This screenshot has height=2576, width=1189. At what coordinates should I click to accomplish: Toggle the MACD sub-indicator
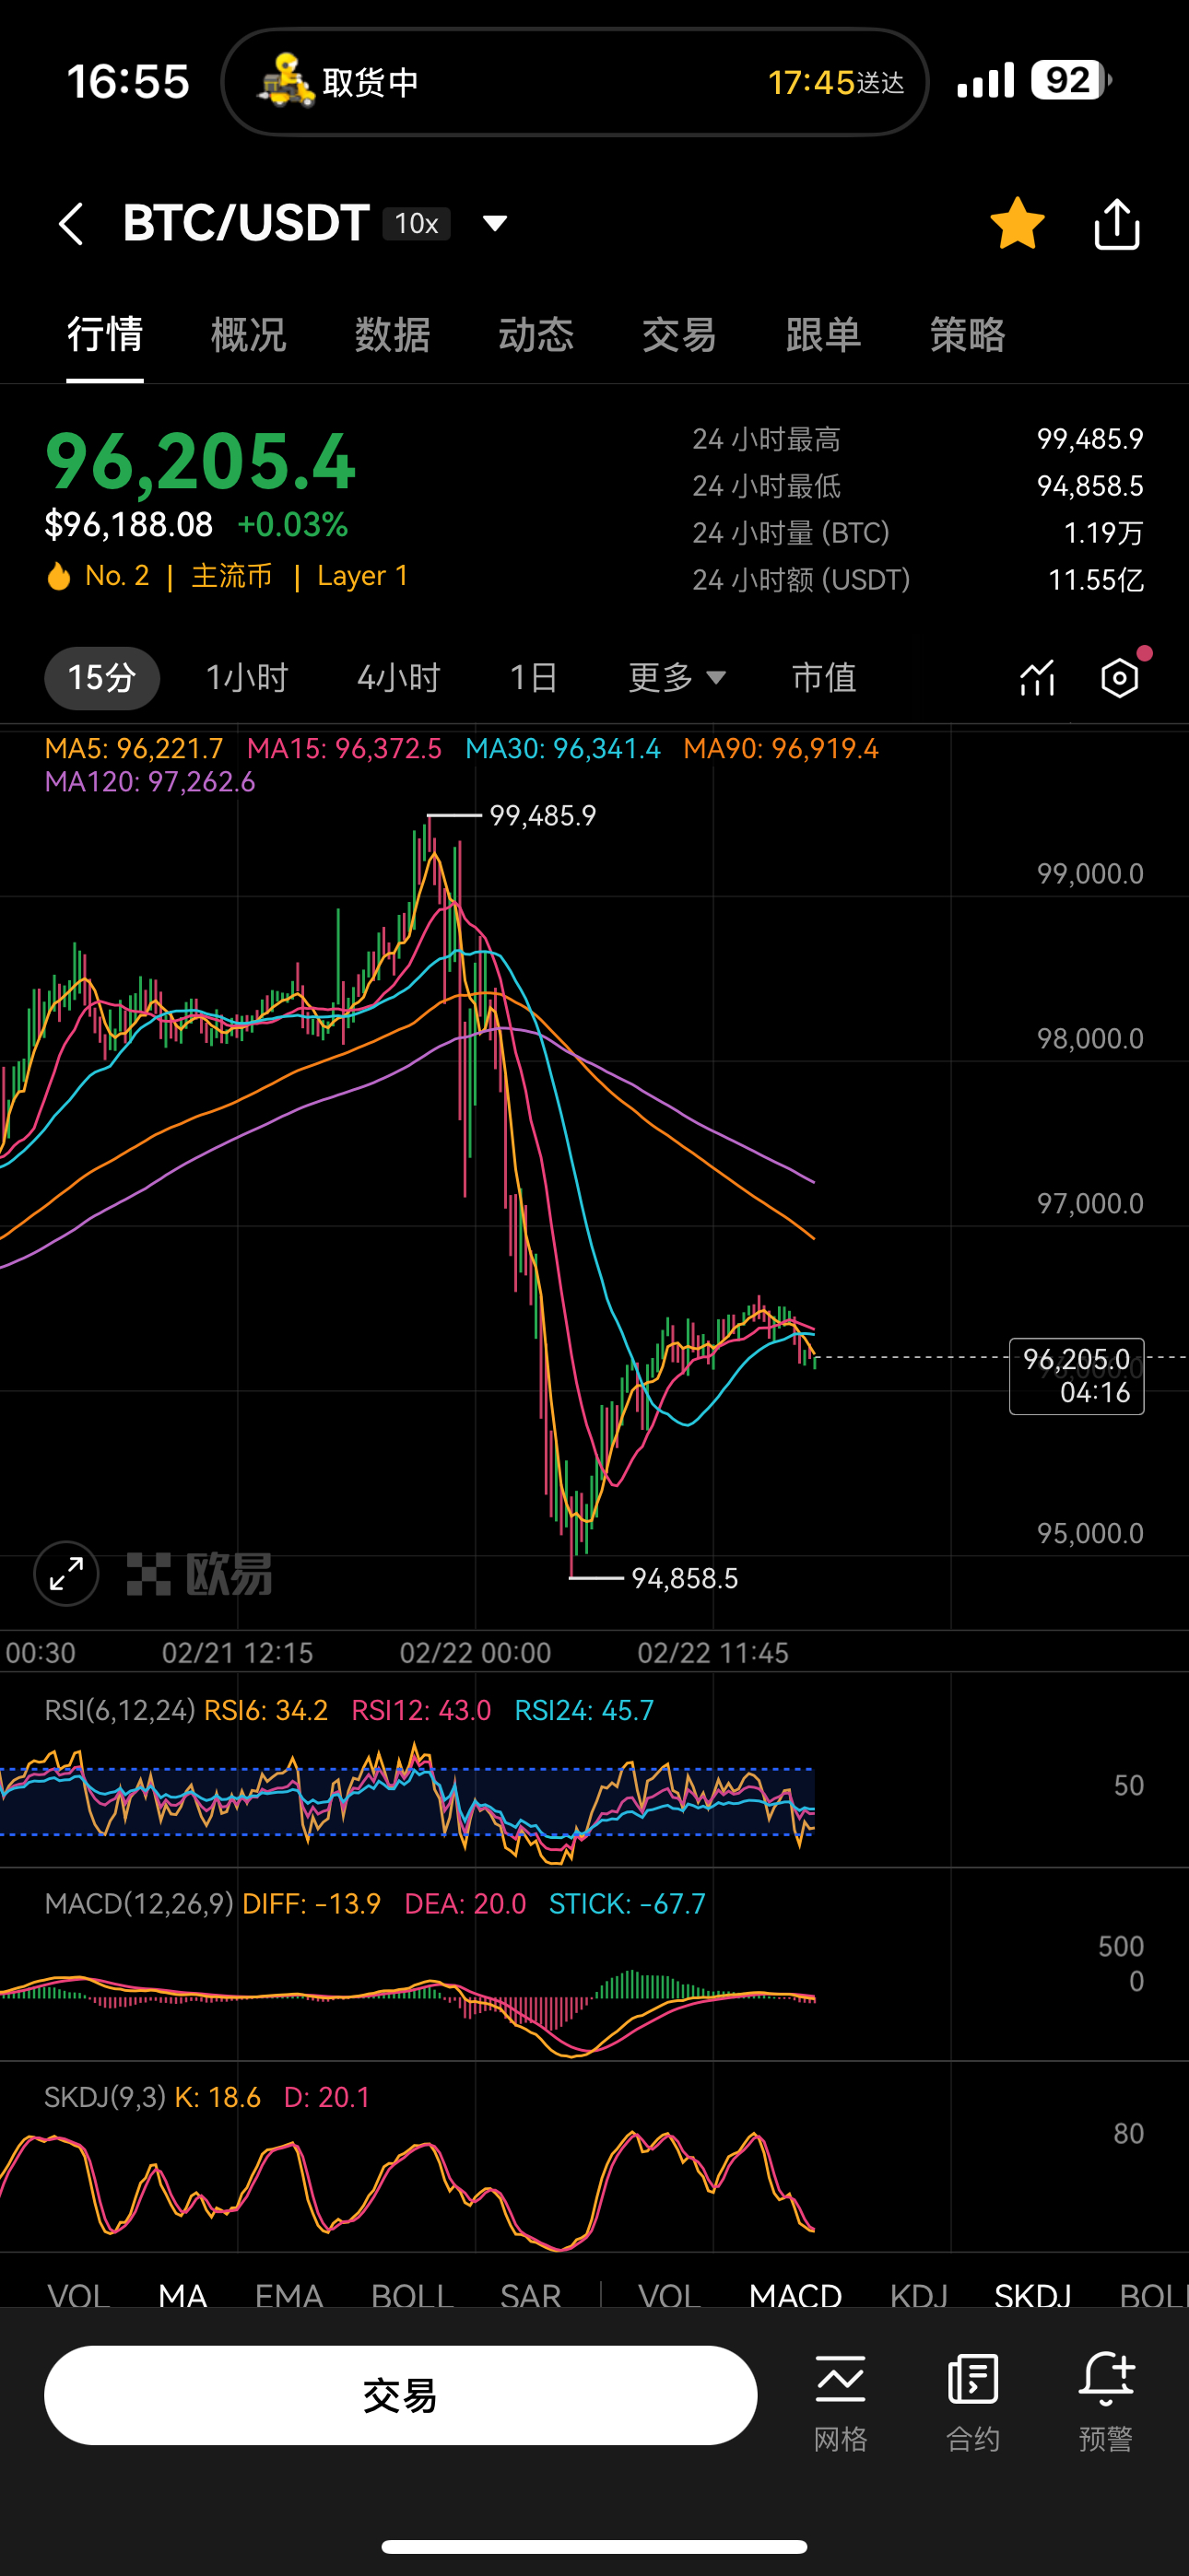pyautogui.click(x=795, y=2294)
